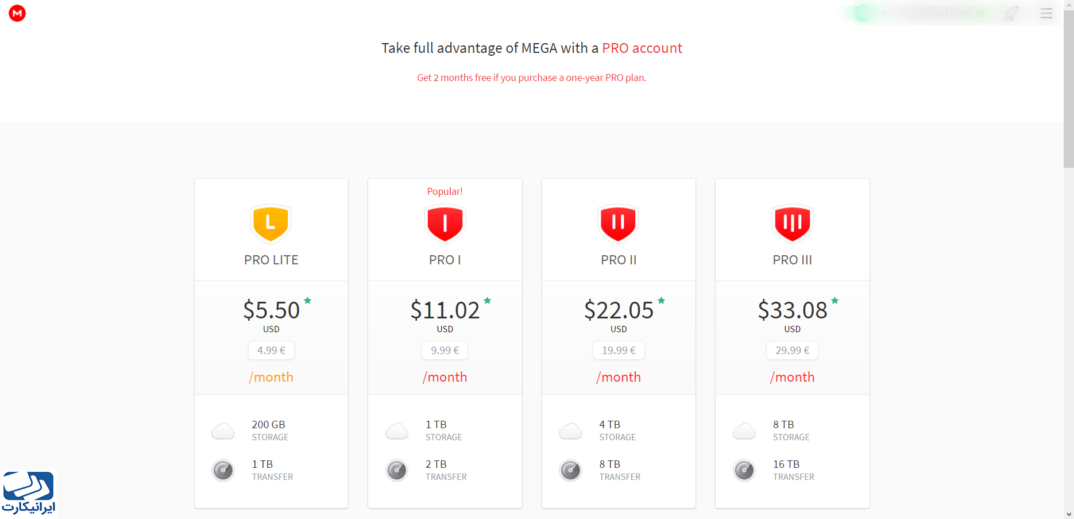
Task: Select the 29.99 € price badge
Action: (x=793, y=350)
